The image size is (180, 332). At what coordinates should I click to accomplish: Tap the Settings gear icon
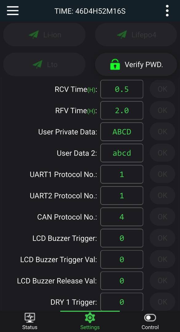point(90,318)
